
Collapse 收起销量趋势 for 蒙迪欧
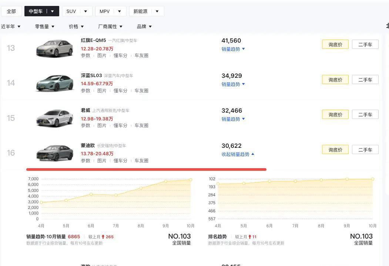pyautogui.click(x=238, y=154)
